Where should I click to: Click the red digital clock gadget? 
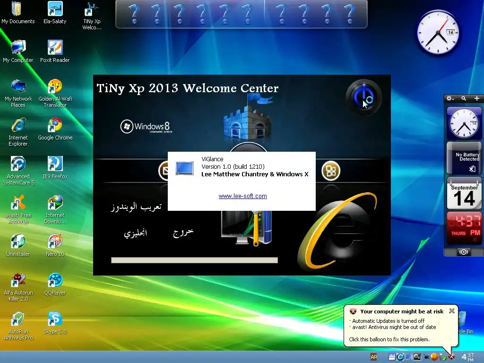(464, 228)
